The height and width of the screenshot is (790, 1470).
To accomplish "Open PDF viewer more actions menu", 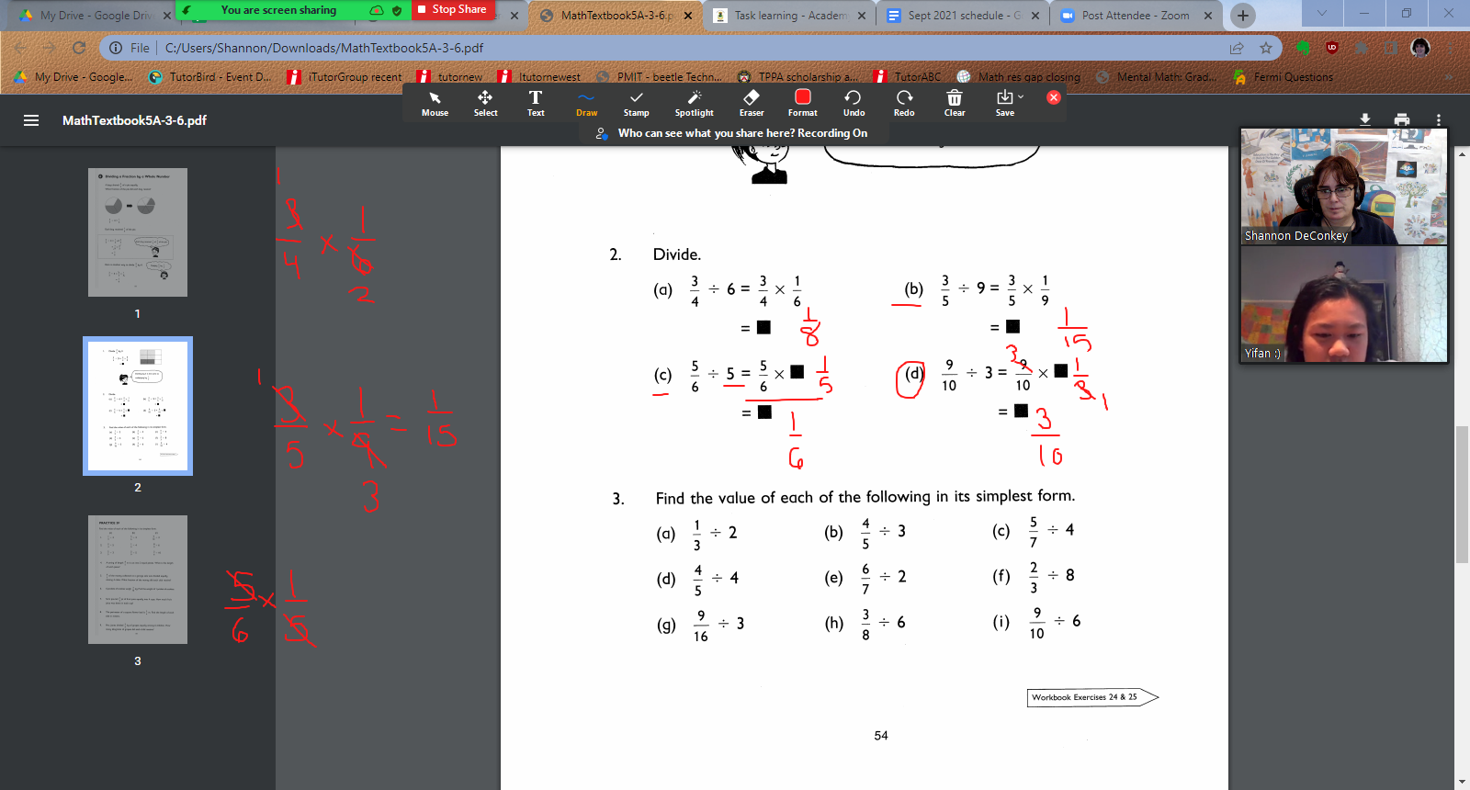I will tap(1439, 119).
